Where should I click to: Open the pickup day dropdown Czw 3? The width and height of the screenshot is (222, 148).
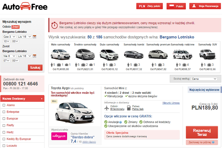[x=9, y=37]
